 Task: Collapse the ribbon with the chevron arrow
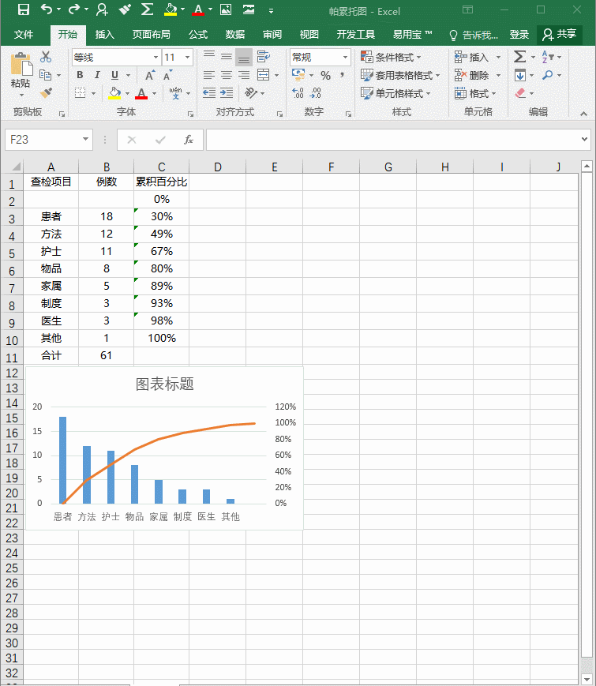coord(583,114)
